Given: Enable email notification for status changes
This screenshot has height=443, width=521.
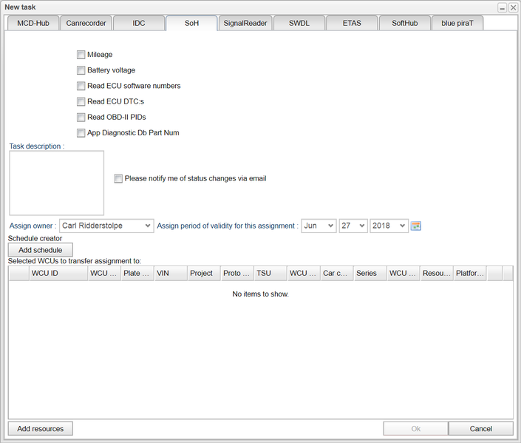Looking at the screenshot, I should click(x=119, y=178).
